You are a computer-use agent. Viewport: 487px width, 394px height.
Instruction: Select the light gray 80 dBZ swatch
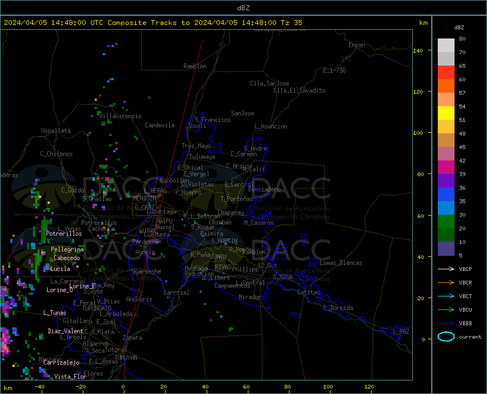446,46
